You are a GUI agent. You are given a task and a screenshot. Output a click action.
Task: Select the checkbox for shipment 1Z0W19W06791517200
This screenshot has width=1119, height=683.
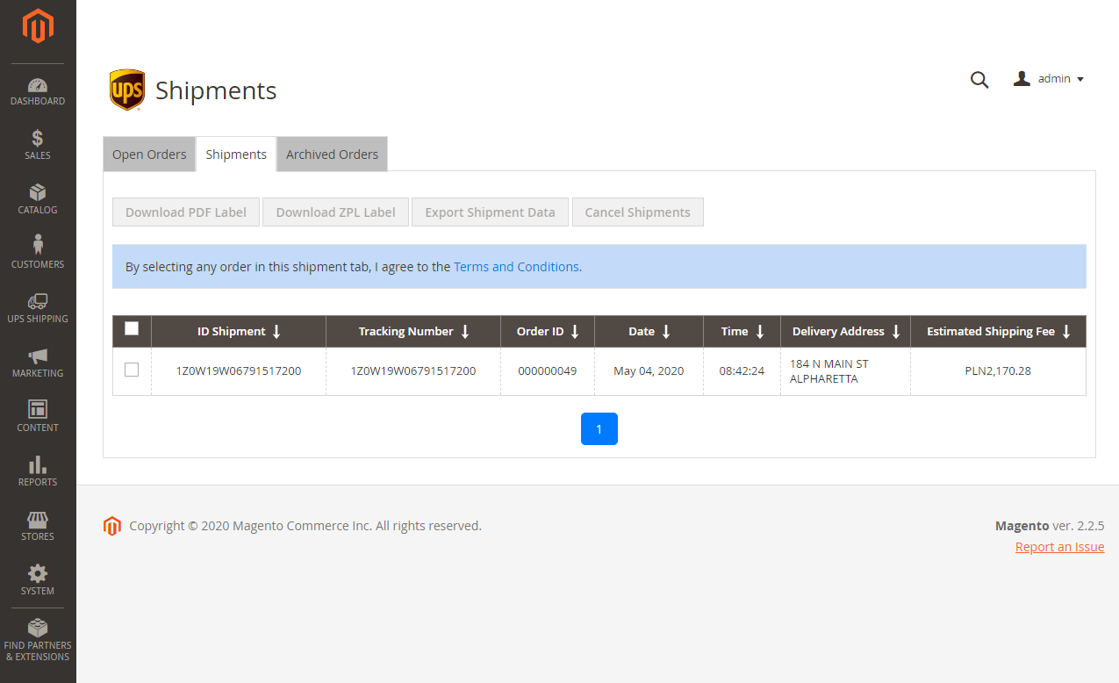132,370
